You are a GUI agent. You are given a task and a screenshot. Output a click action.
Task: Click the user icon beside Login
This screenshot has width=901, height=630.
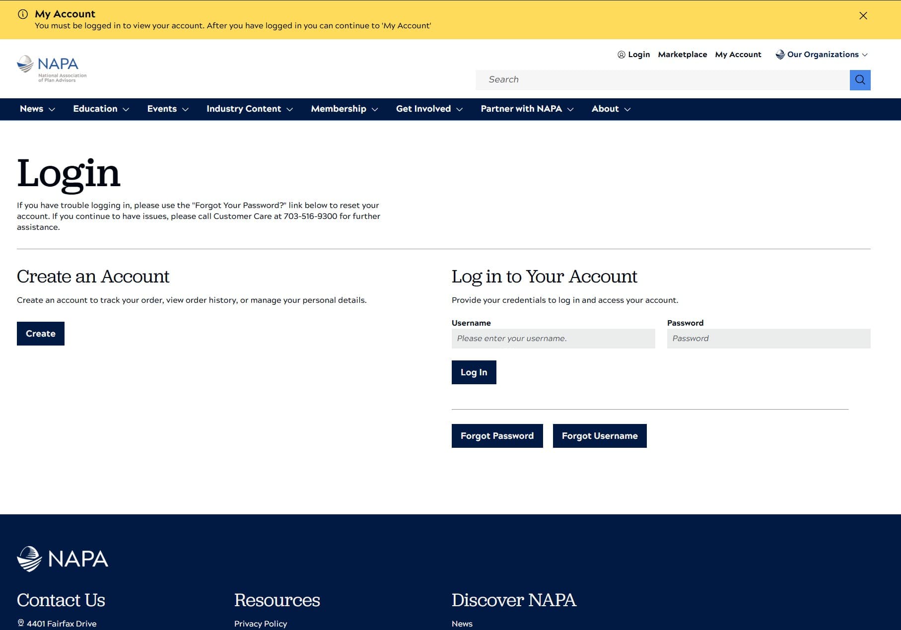(x=622, y=55)
